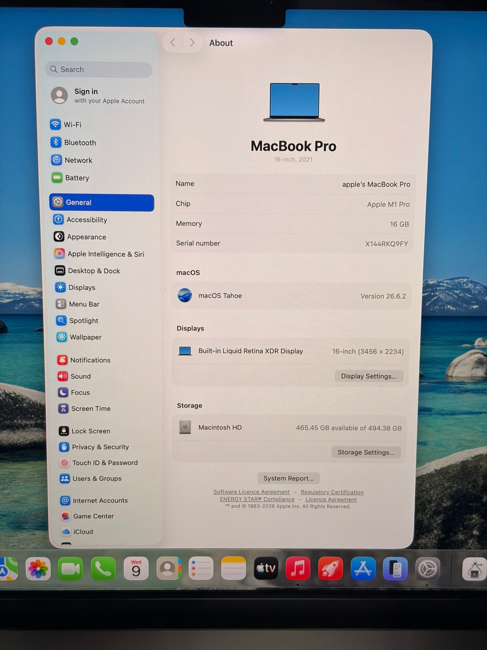Open Phone app from the Dock
487x650 pixels.
coord(103,569)
